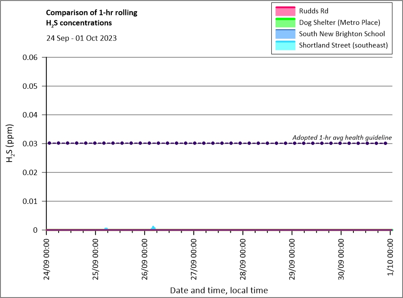Click the 'Adopted 1-hr avg health guideline' annotation
This screenshot has width=403, height=298.
(x=342, y=137)
